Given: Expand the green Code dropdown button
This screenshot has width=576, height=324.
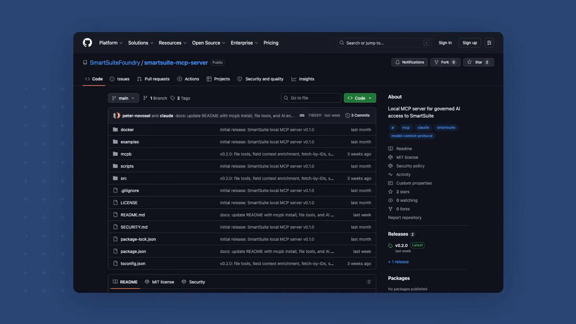Looking at the screenshot, I should (x=360, y=98).
